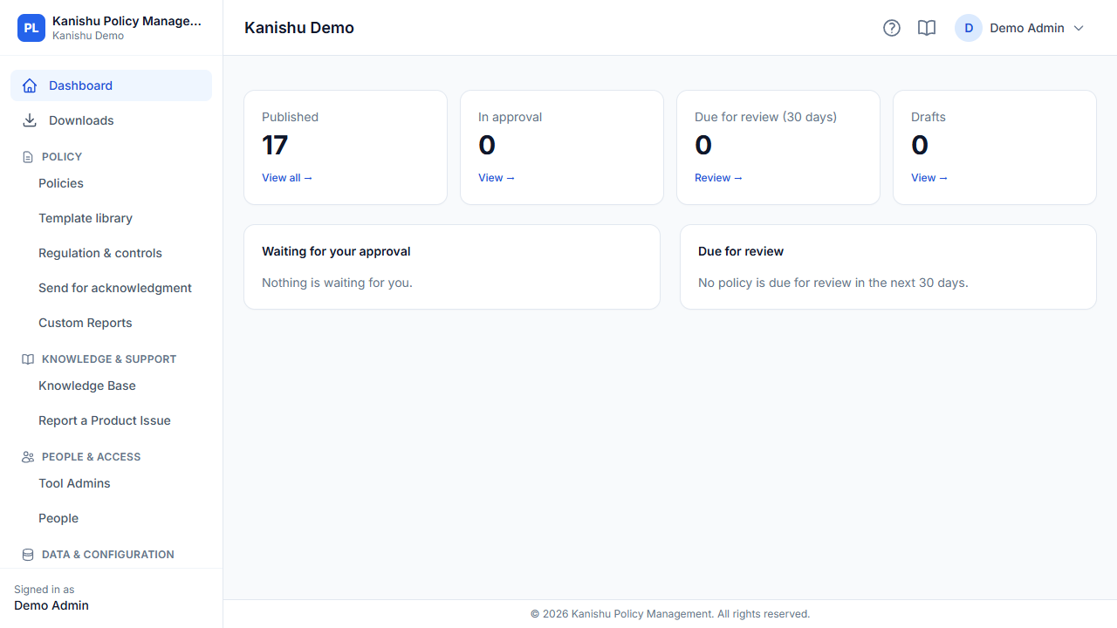Click the In approval card label
The height and width of the screenshot is (628, 1117).
pos(510,117)
